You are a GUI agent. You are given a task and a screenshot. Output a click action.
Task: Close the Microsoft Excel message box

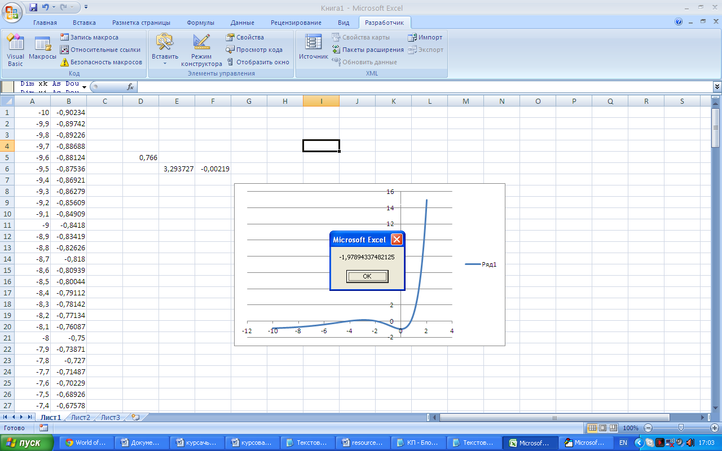397,240
